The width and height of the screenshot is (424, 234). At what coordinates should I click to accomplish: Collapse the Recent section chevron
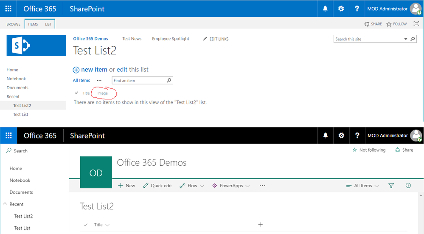[x=5, y=204]
